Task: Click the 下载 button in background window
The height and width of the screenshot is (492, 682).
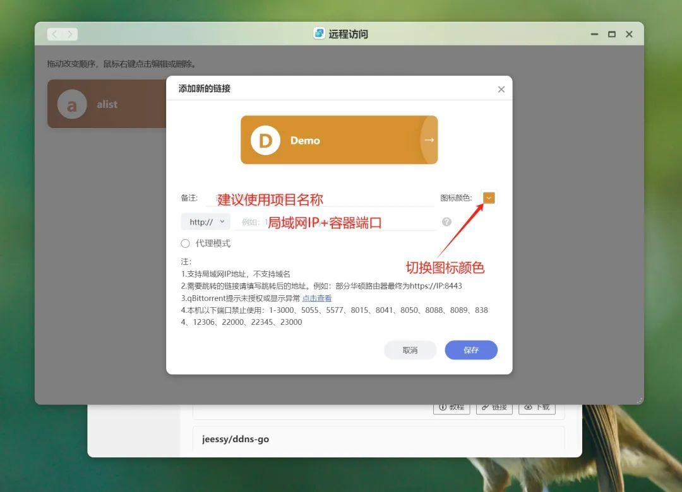Action: [x=537, y=407]
